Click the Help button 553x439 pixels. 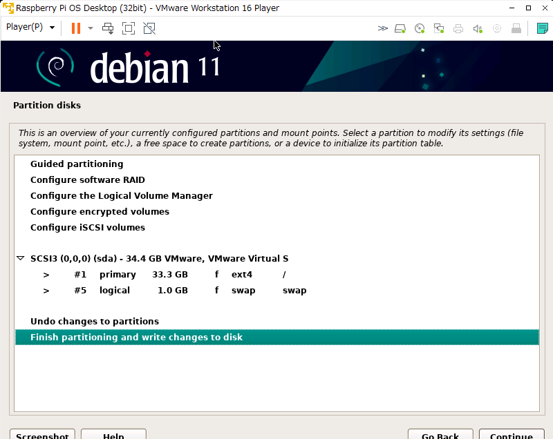[113, 434]
